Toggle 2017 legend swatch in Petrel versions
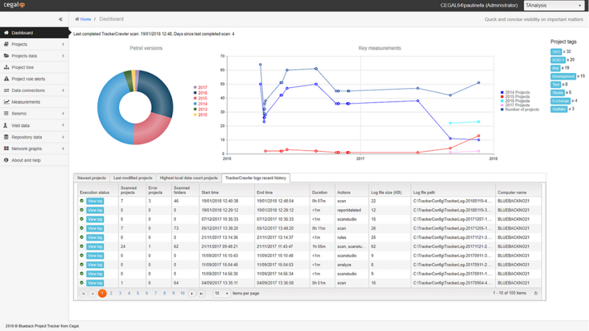The height and width of the screenshot is (331, 589). coord(195,87)
